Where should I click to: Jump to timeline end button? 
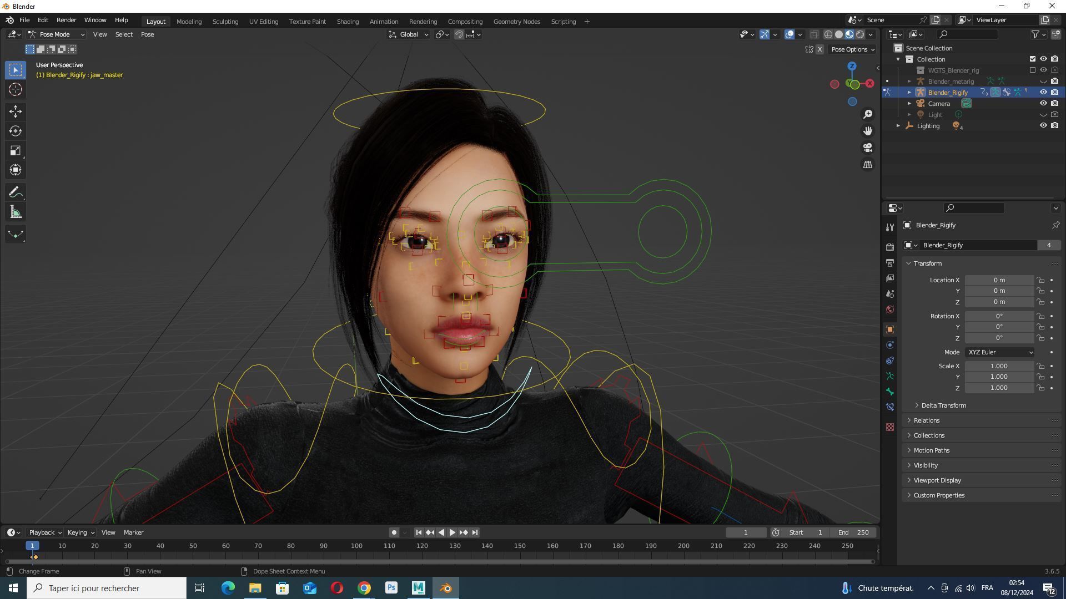click(475, 532)
